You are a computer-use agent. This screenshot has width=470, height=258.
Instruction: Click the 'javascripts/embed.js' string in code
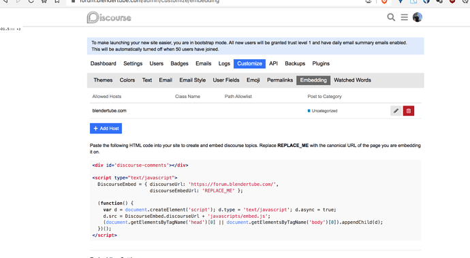click(x=238, y=216)
